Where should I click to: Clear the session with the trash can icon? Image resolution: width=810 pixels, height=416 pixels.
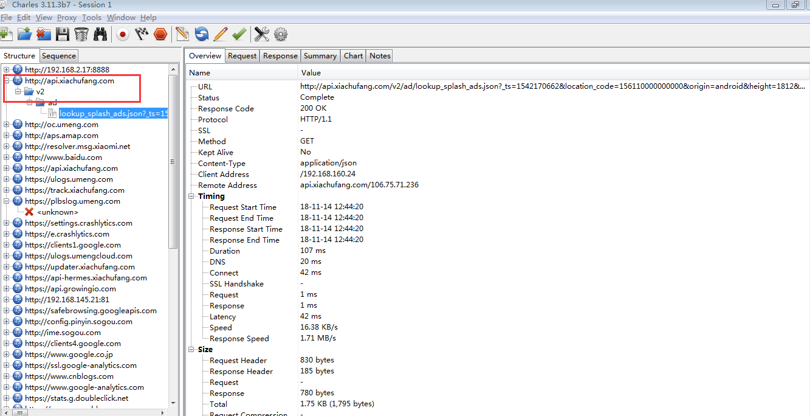click(81, 34)
